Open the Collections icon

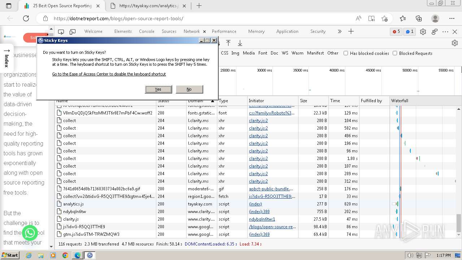coord(419,18)
